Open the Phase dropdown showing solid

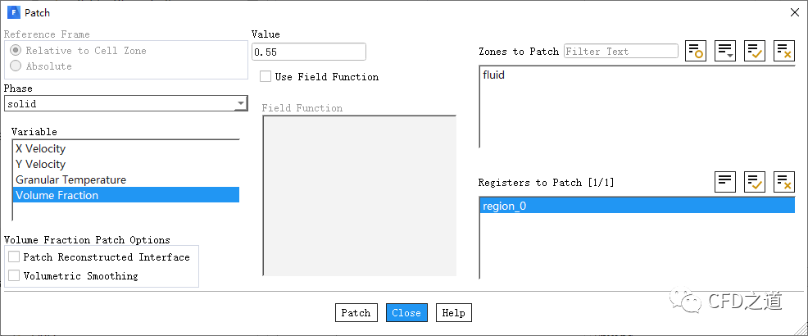pos(125,104)
